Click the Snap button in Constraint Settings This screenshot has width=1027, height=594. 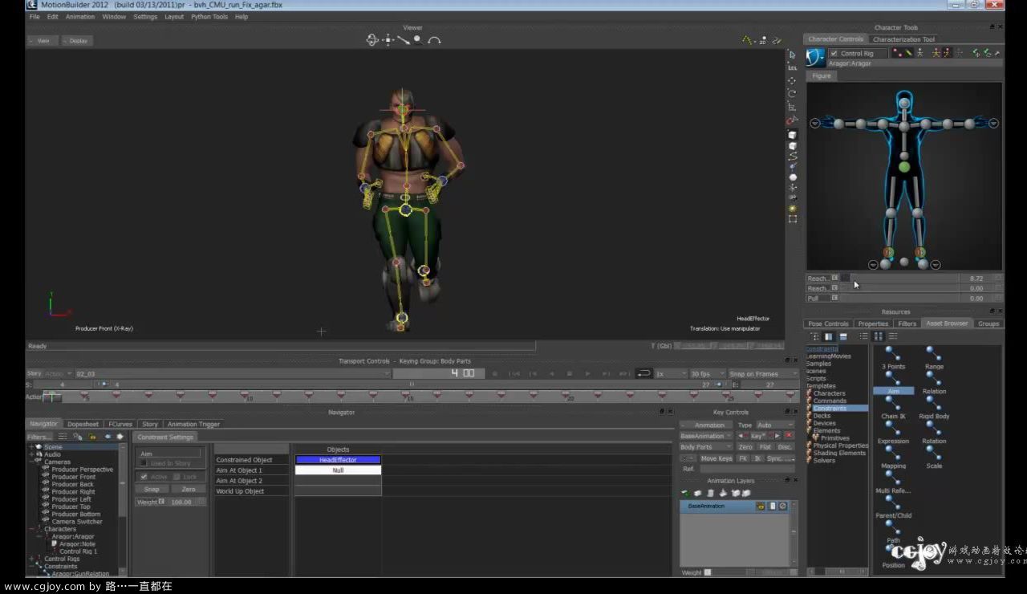tap(152, 489)
